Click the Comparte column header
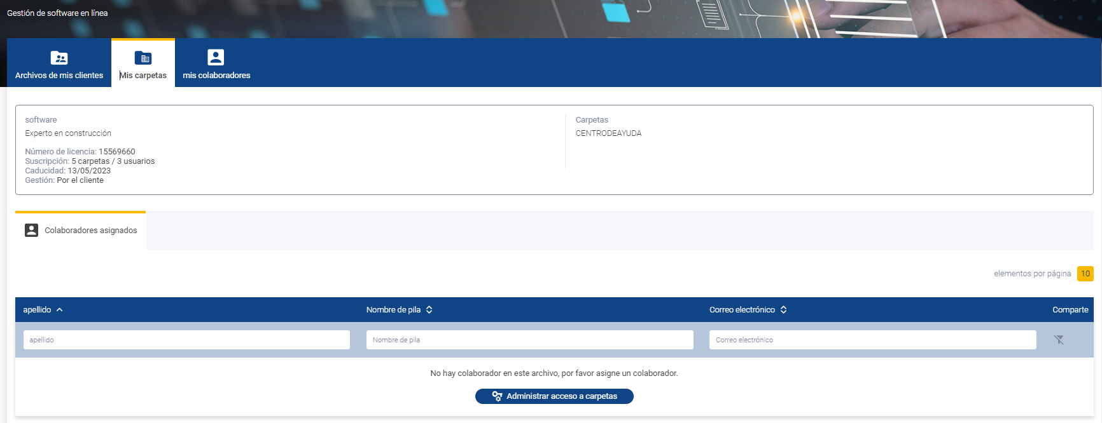1102x423 pixels. pos(1070,310)
